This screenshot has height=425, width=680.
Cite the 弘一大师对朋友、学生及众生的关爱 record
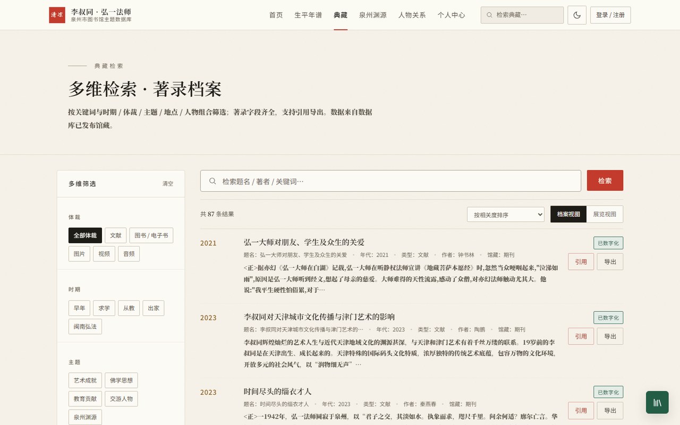tap(581, 262)
